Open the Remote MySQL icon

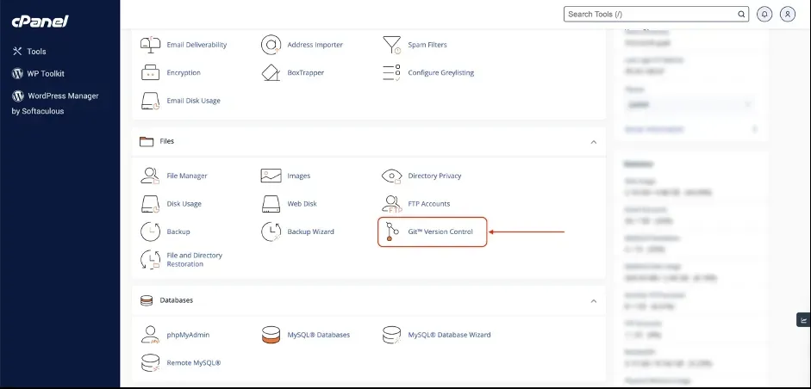[151, 362]
